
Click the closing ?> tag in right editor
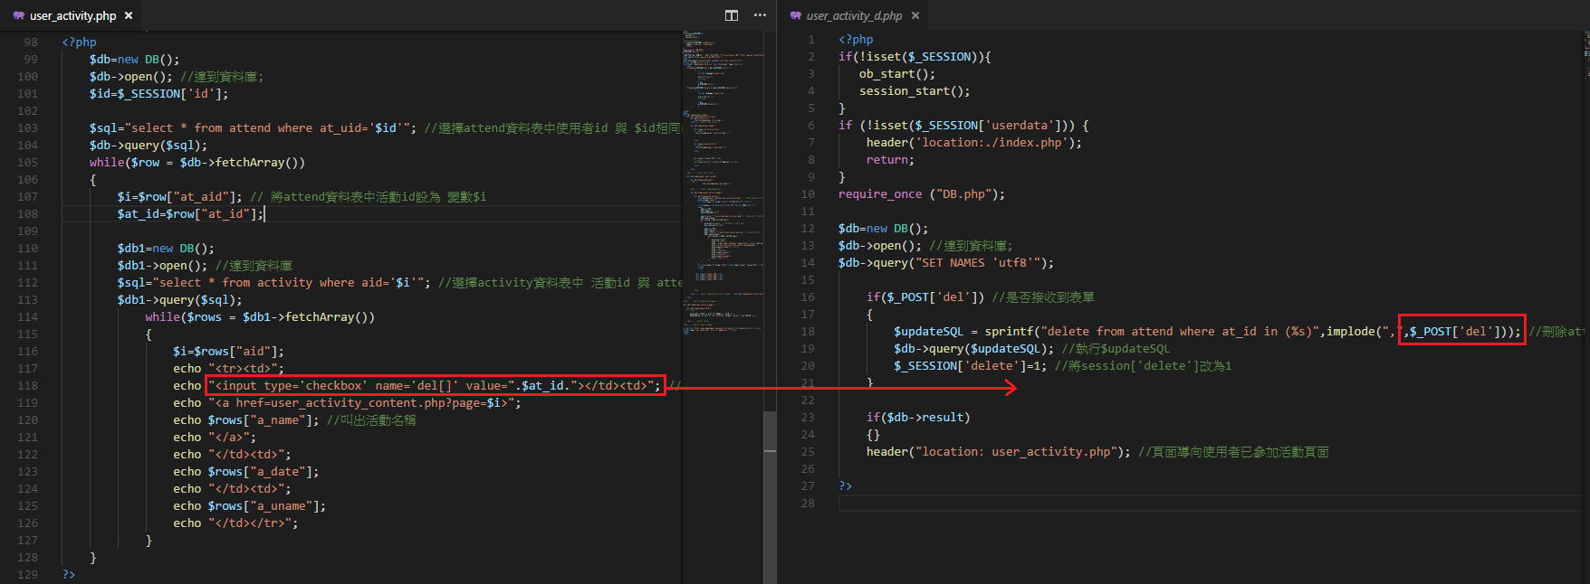845,486
